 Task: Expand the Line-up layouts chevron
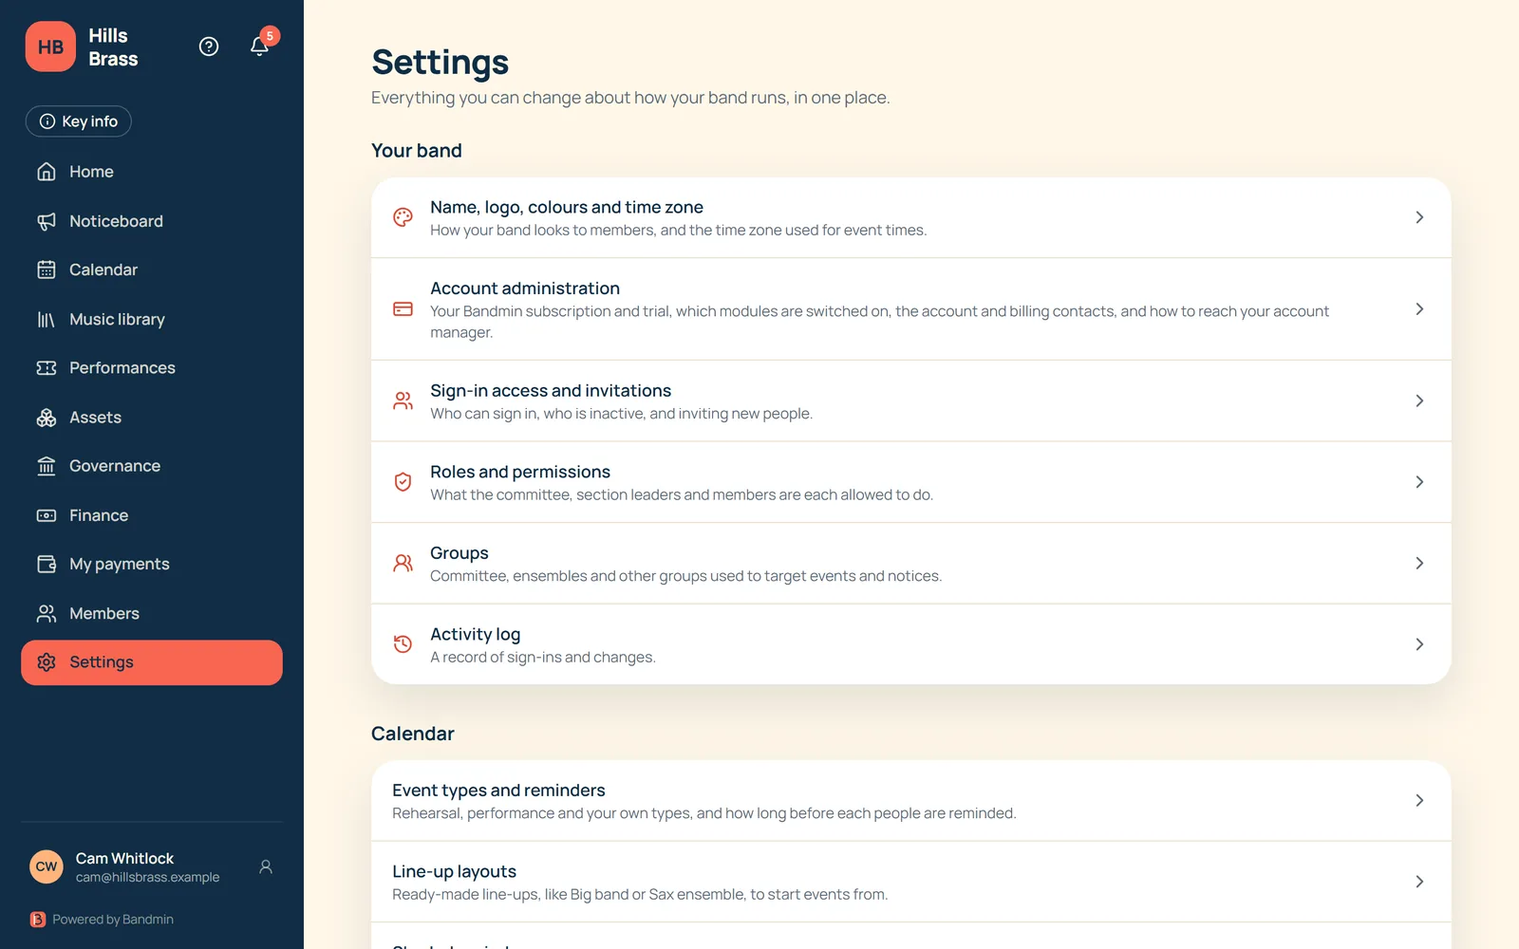pyautogui.click(x=1419, y=882)
